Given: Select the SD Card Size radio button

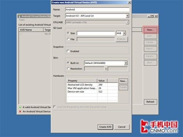Looking at the screenshot, I should (68, 33).
